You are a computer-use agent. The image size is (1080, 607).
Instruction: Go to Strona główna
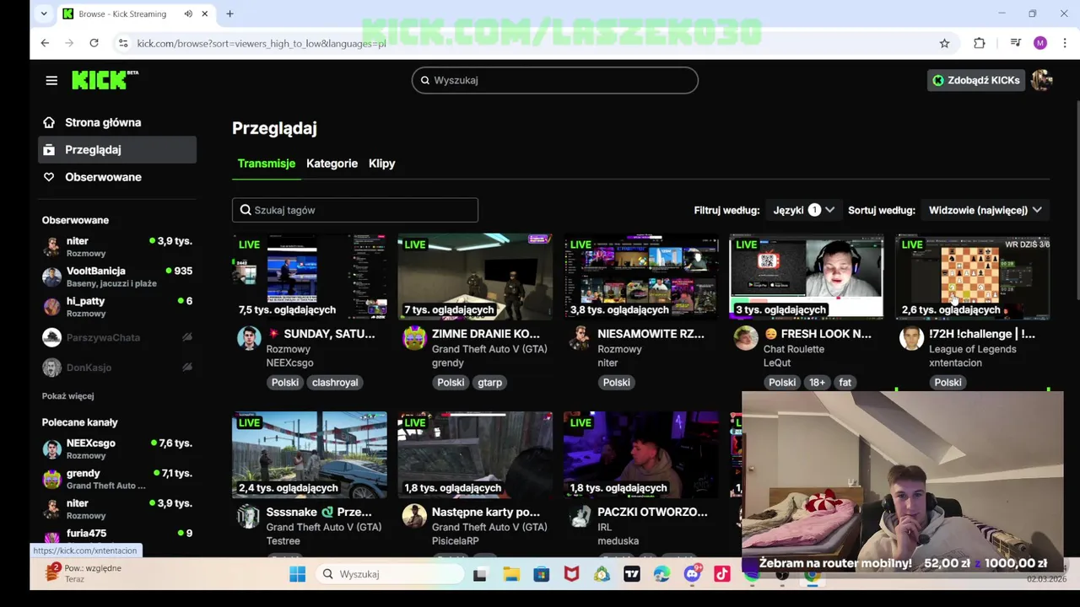click(103, 122)
